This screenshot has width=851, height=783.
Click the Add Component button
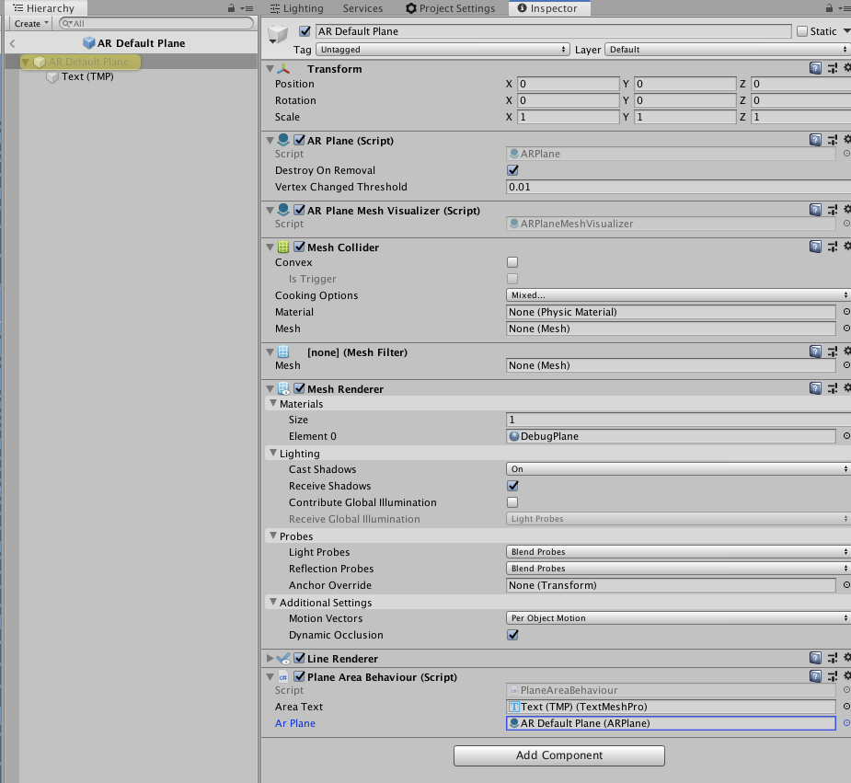point(559,755)
